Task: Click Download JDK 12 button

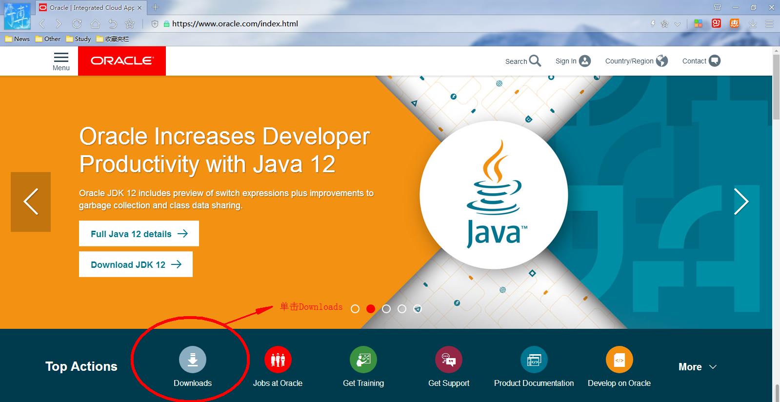Action: coord(136,264)
